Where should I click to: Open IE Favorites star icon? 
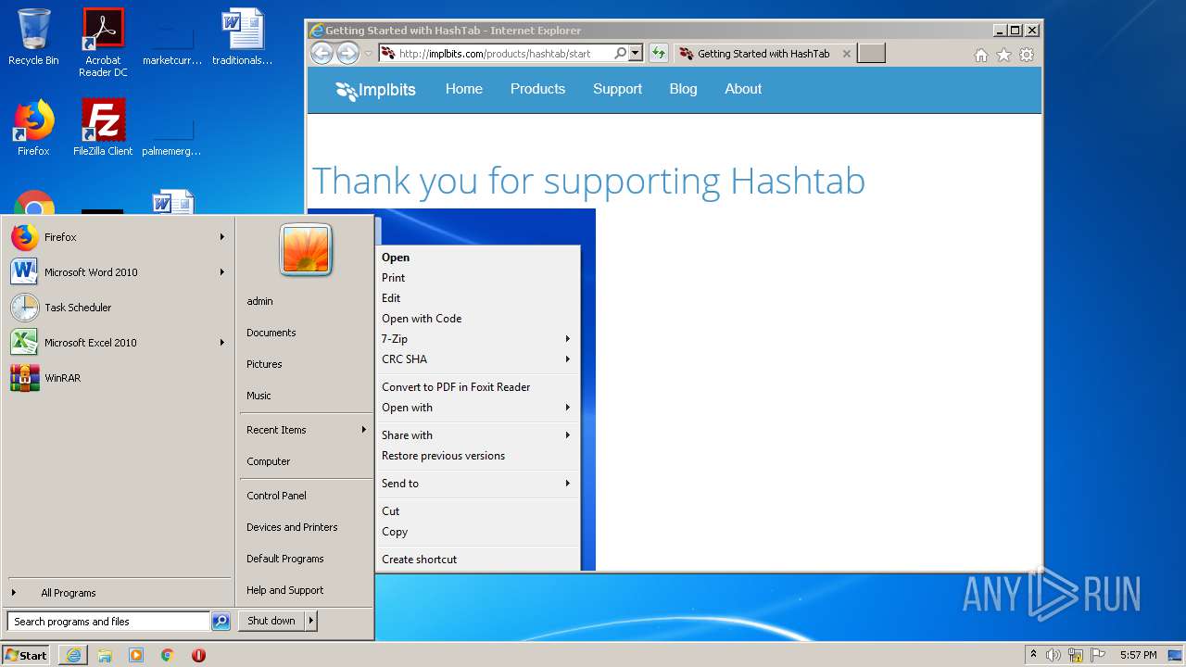(x=1003, y=55)
